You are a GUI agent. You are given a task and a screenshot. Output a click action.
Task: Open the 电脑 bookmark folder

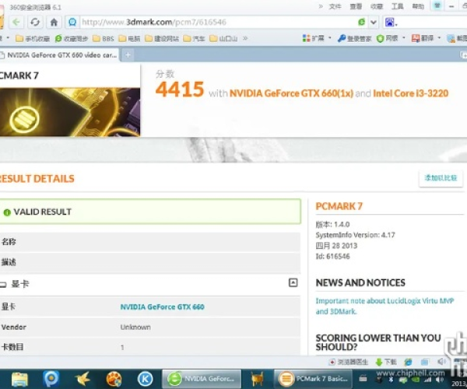click(129, 39)
